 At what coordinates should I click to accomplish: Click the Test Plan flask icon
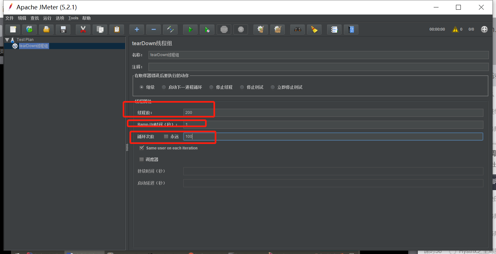pyautogui.click(x=13, y=40)
